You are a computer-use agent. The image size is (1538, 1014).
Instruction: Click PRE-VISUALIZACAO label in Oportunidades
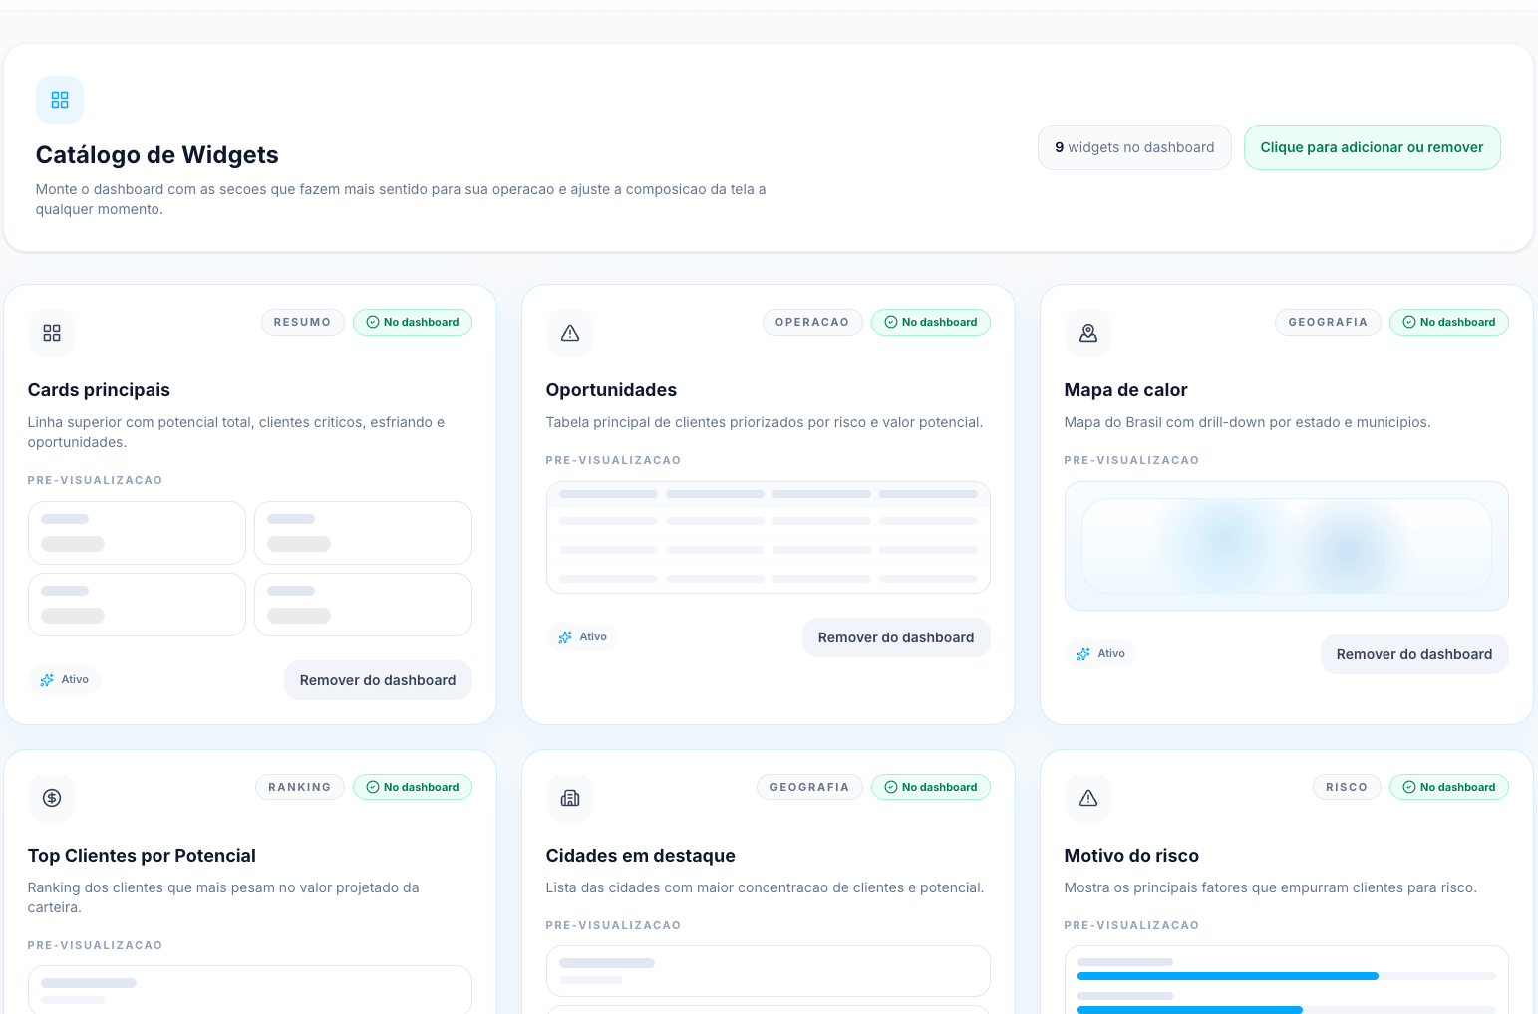(x=613, y=460)
